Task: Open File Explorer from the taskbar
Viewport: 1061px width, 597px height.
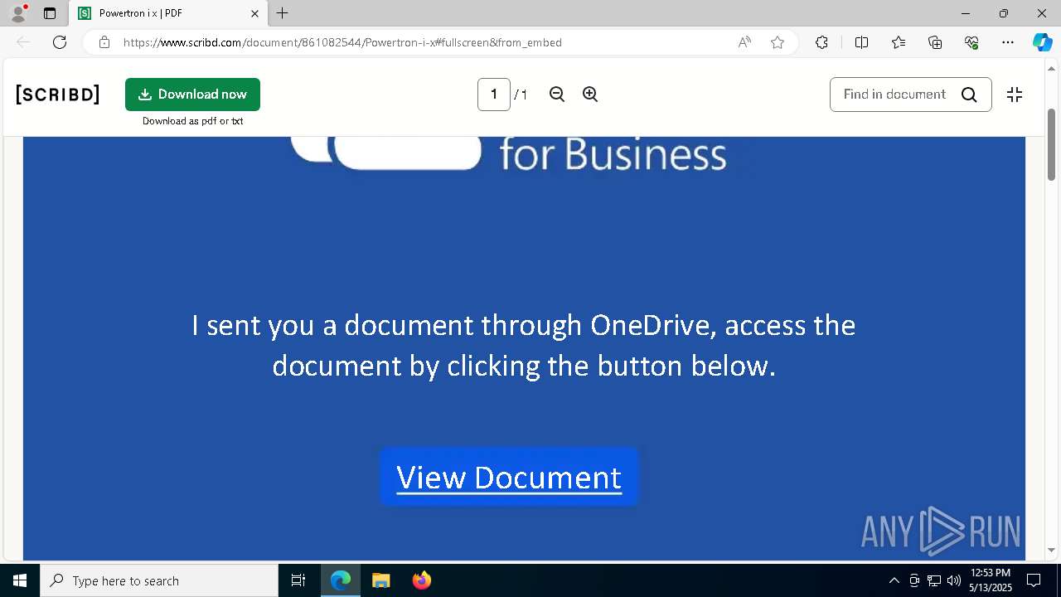Action: pos(381,580)
